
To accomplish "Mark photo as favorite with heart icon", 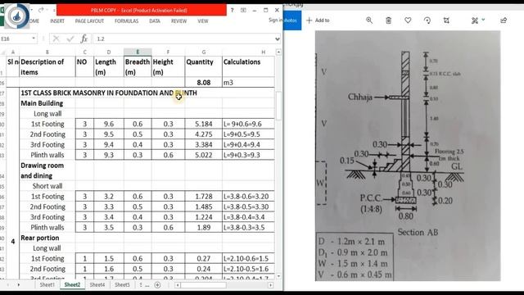I will coord(408,20).
